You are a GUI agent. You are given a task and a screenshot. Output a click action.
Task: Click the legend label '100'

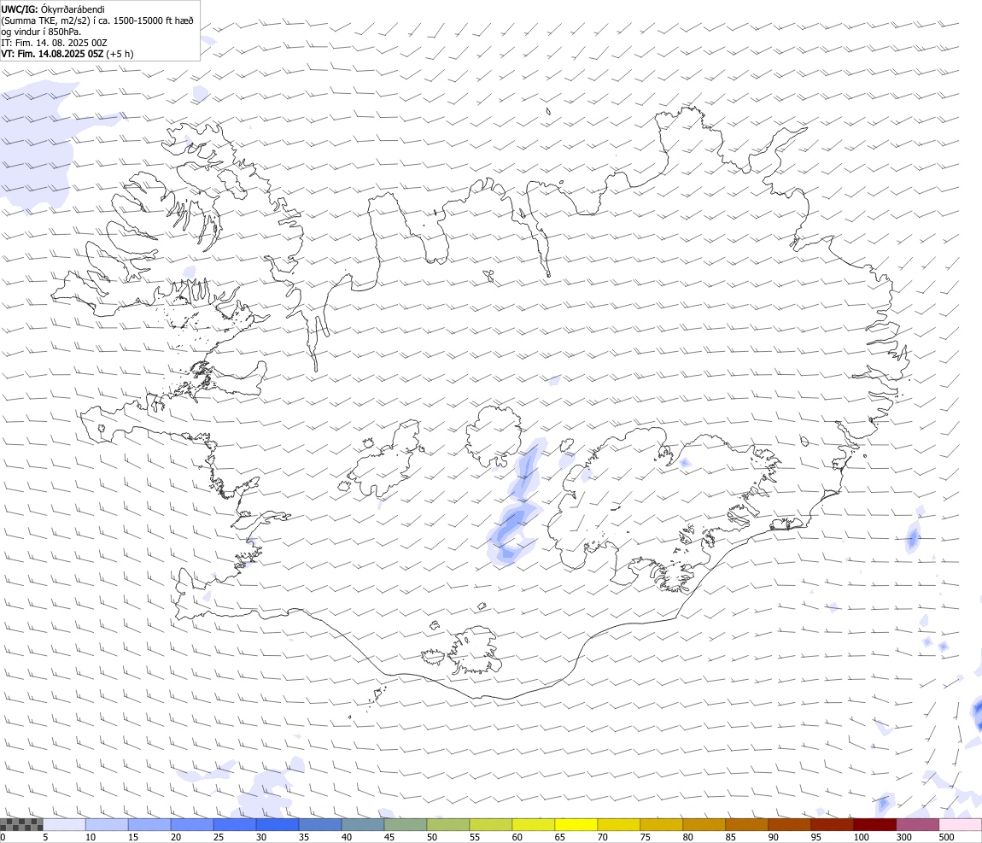click(861, 837)
